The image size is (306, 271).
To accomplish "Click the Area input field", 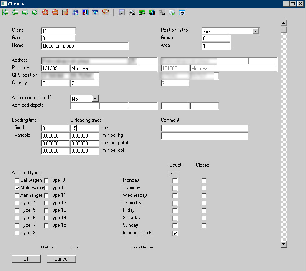I will point(216,46).
